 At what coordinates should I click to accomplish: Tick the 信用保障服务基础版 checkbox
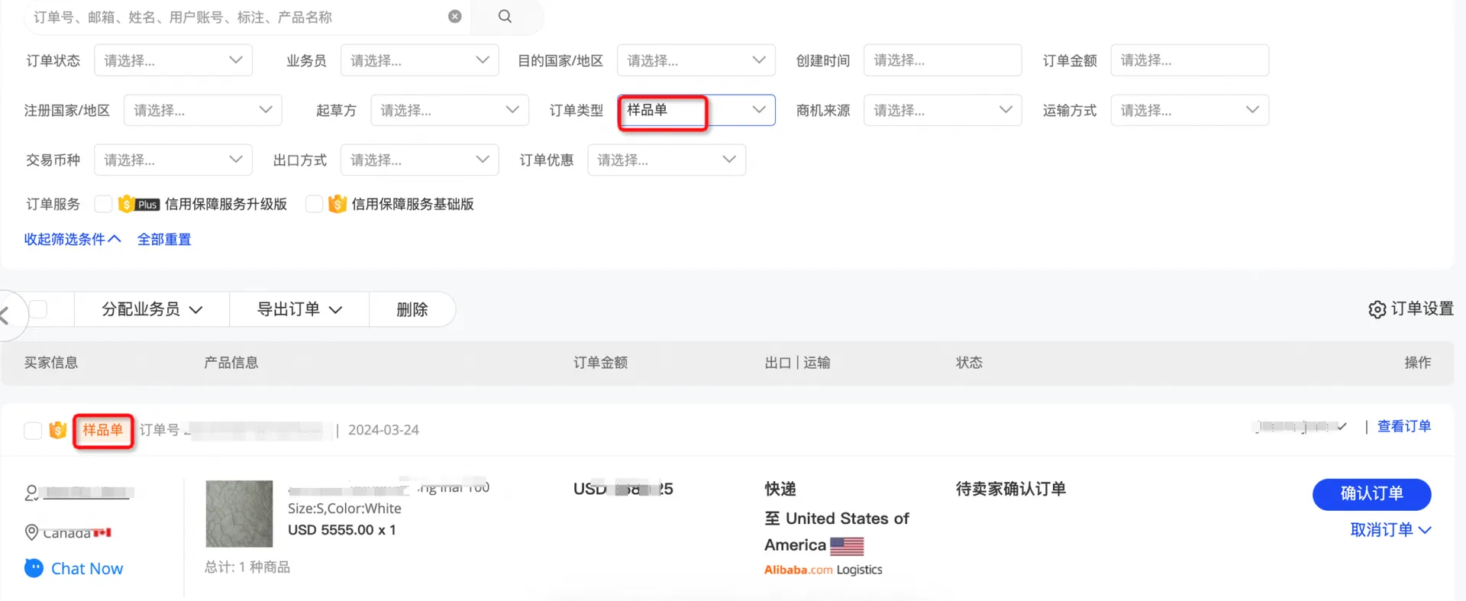click(314, 204)
